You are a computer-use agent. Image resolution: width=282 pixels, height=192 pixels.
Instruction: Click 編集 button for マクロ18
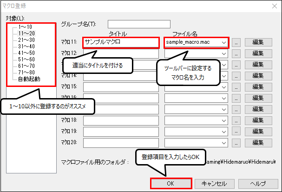tap(258, 120)
